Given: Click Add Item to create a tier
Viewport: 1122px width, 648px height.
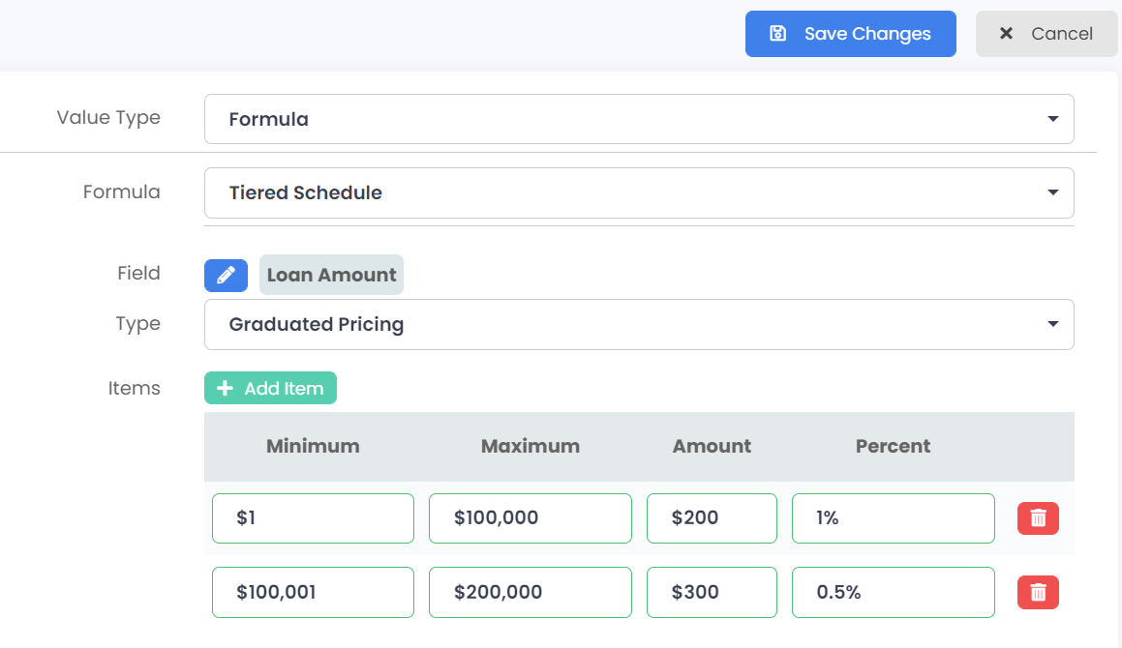Looking at the screenshot, I should [x=270, y=388].
